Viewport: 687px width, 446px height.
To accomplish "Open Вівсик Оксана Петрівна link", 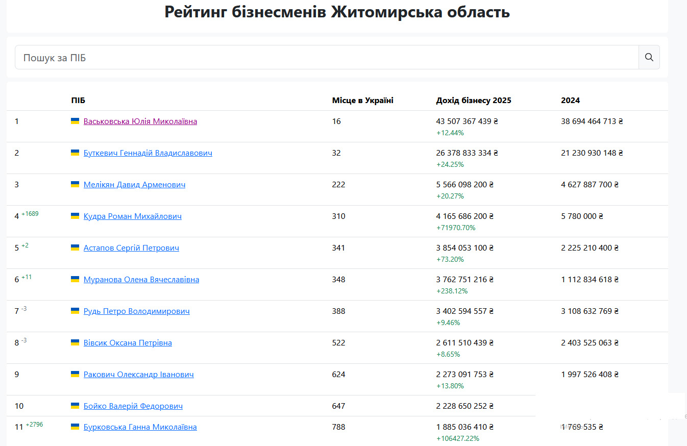I will [x=128, y=343].
